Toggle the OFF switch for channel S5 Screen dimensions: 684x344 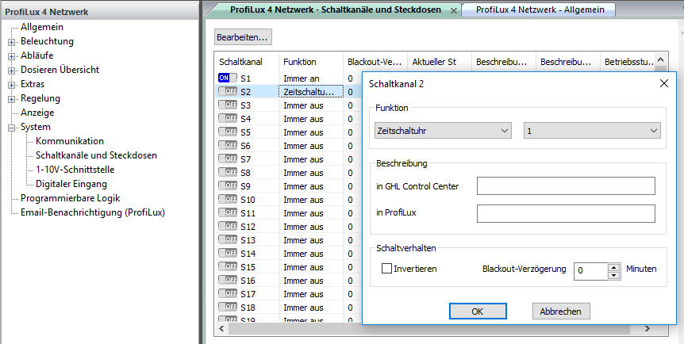(228, 132)
